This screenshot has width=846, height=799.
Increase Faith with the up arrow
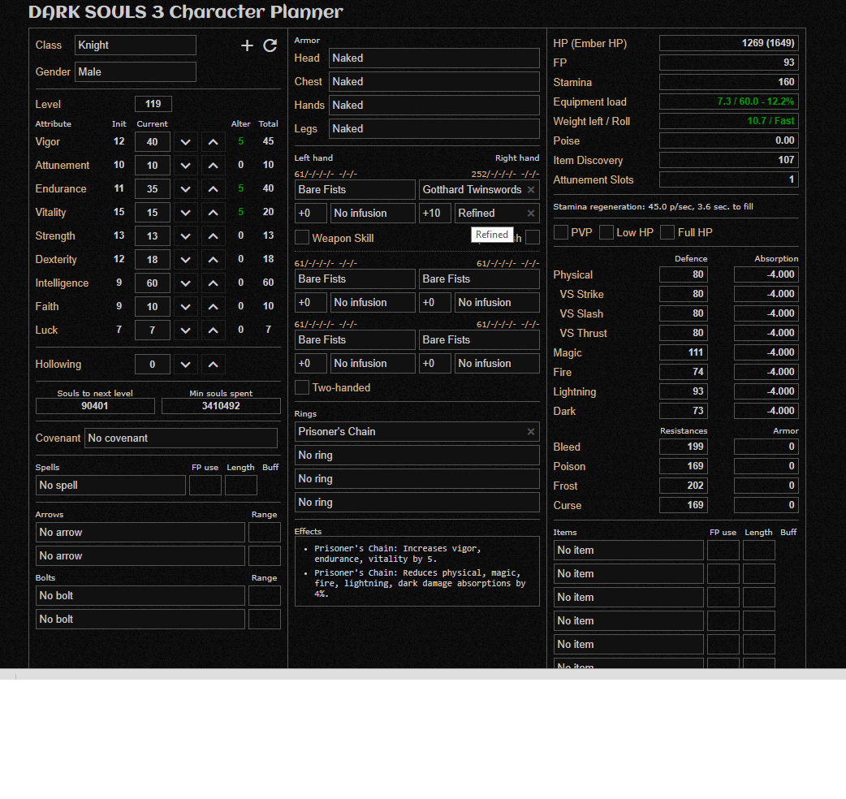pyautogui.click(x=213, y=306)
